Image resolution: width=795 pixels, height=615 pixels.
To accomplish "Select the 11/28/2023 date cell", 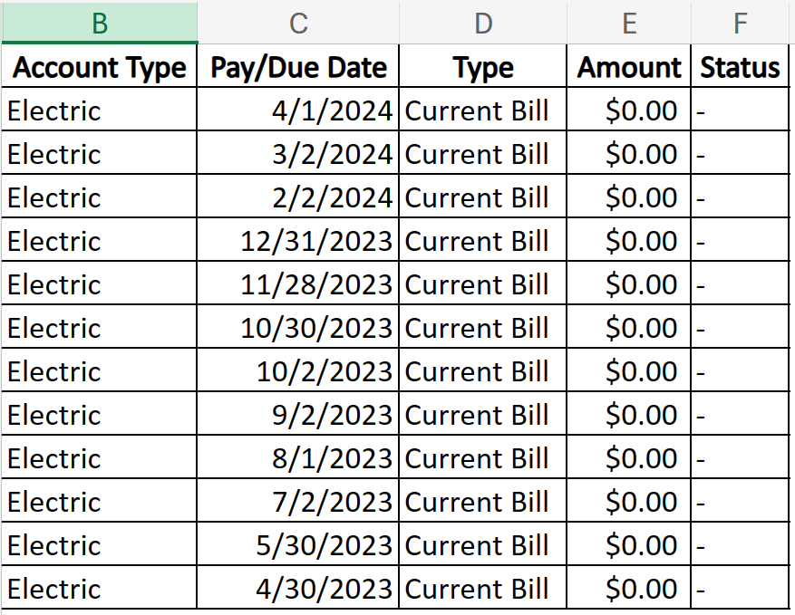I will click(x=298, y=284).
